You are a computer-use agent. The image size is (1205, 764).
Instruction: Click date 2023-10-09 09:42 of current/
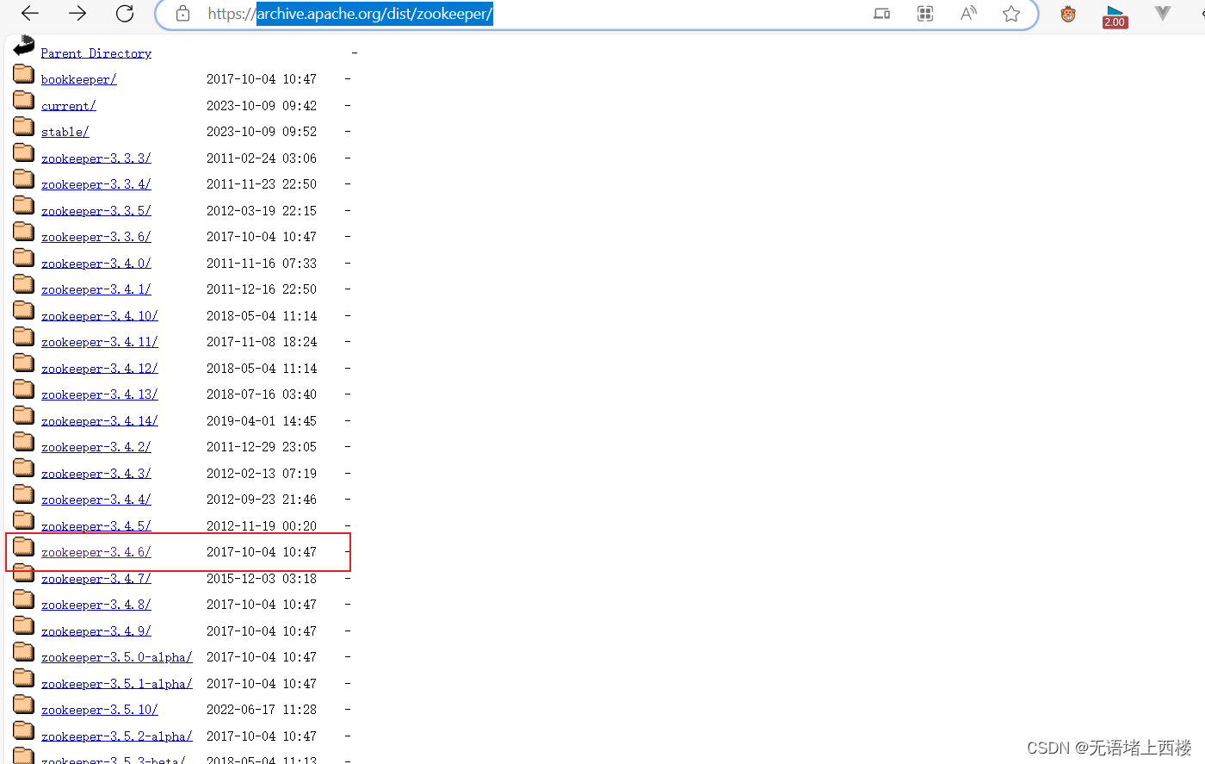point(262,106)
